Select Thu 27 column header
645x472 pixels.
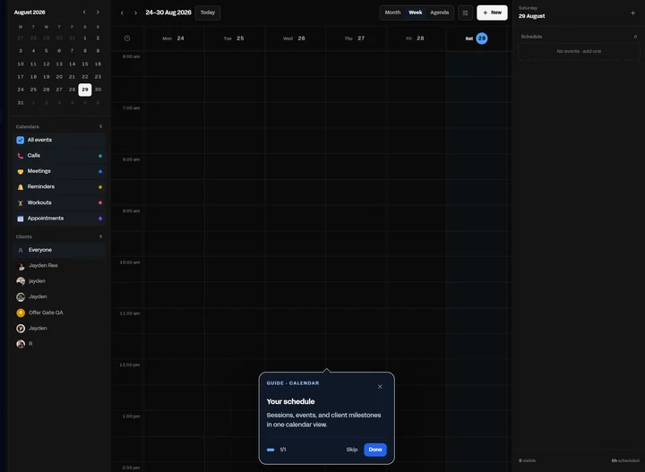click(355, 39)
